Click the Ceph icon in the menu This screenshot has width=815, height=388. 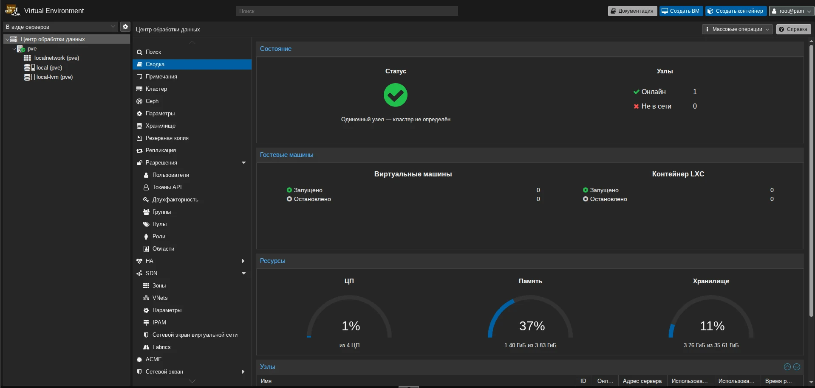click(x=139, y=101)
